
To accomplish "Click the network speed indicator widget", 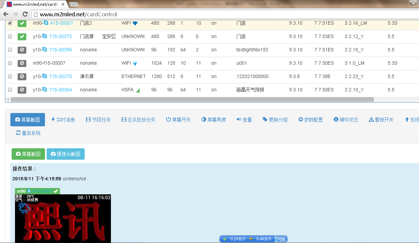I will tap(253, 239).
